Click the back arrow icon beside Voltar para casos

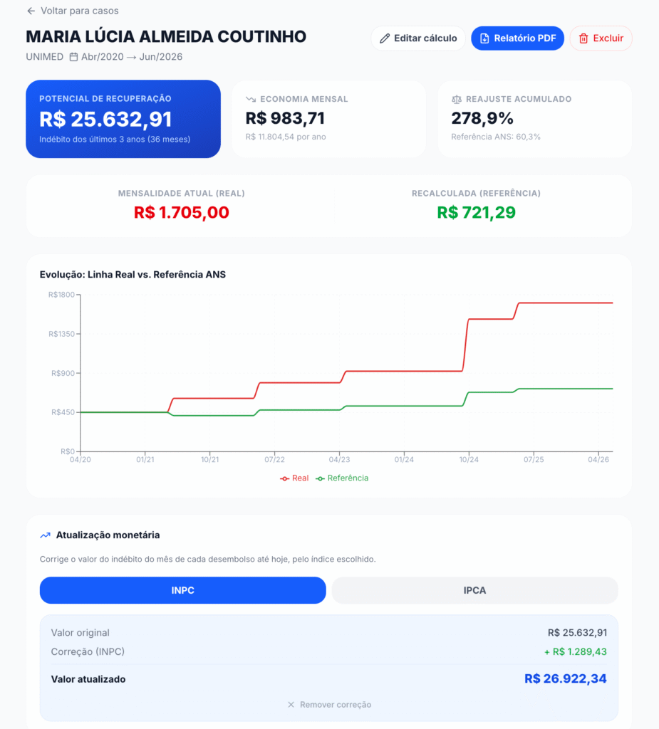31,11
